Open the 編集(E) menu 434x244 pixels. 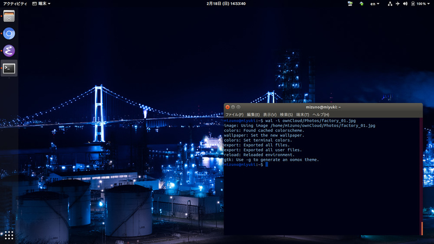click(253, 114)
